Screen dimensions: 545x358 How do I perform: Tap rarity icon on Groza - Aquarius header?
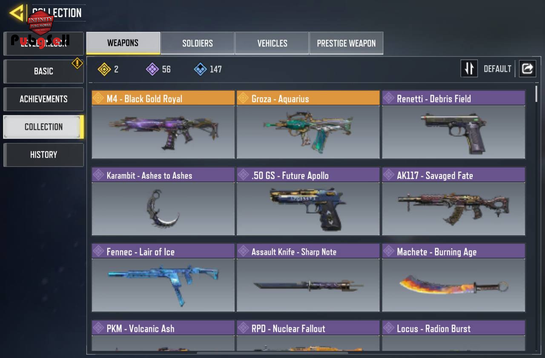(x=244, y=98)
